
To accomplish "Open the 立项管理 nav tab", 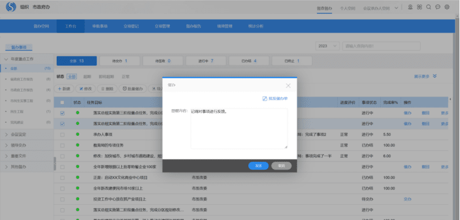I will click(x=162, y=26).
